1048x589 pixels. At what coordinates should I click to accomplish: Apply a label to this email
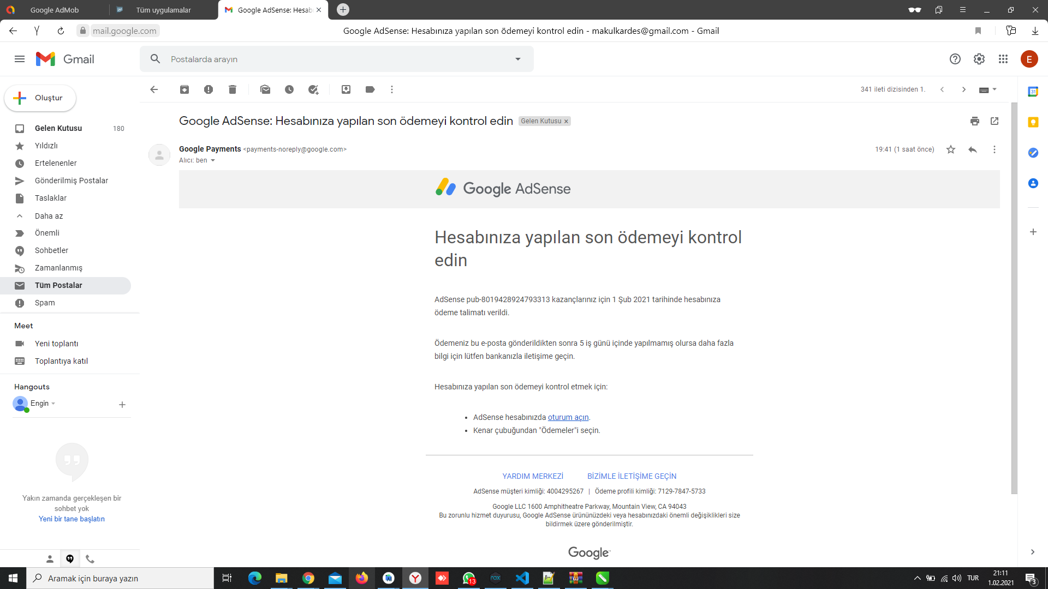click(370, 89)
